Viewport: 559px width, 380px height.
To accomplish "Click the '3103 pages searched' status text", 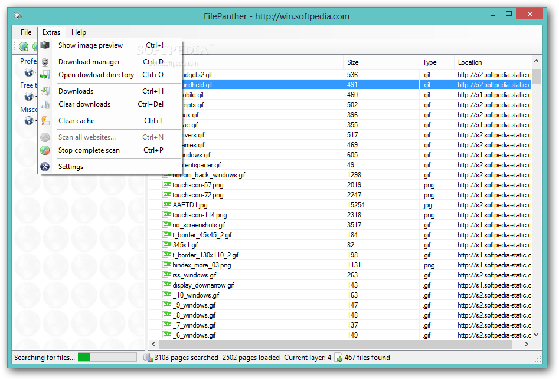I will [x=187, y=357].
